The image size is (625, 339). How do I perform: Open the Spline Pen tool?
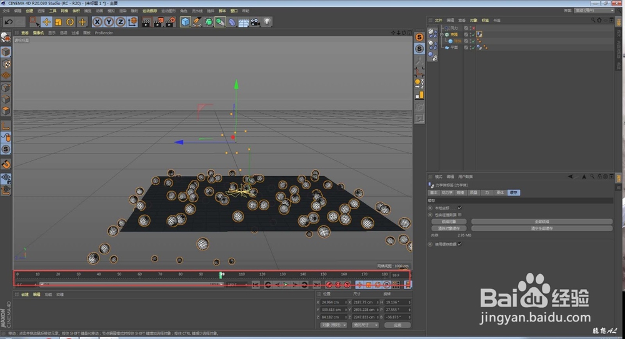(197, 22)
